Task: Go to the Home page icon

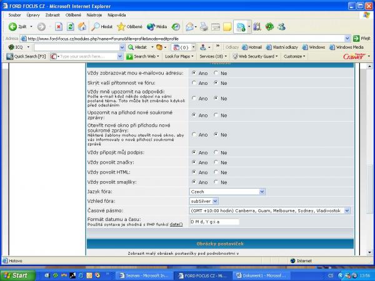Action: point(82,27)
